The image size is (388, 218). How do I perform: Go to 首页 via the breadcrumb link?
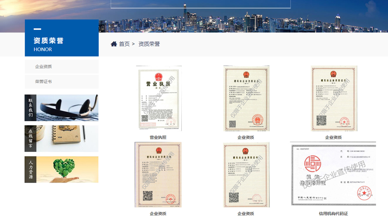coord(124,44)
